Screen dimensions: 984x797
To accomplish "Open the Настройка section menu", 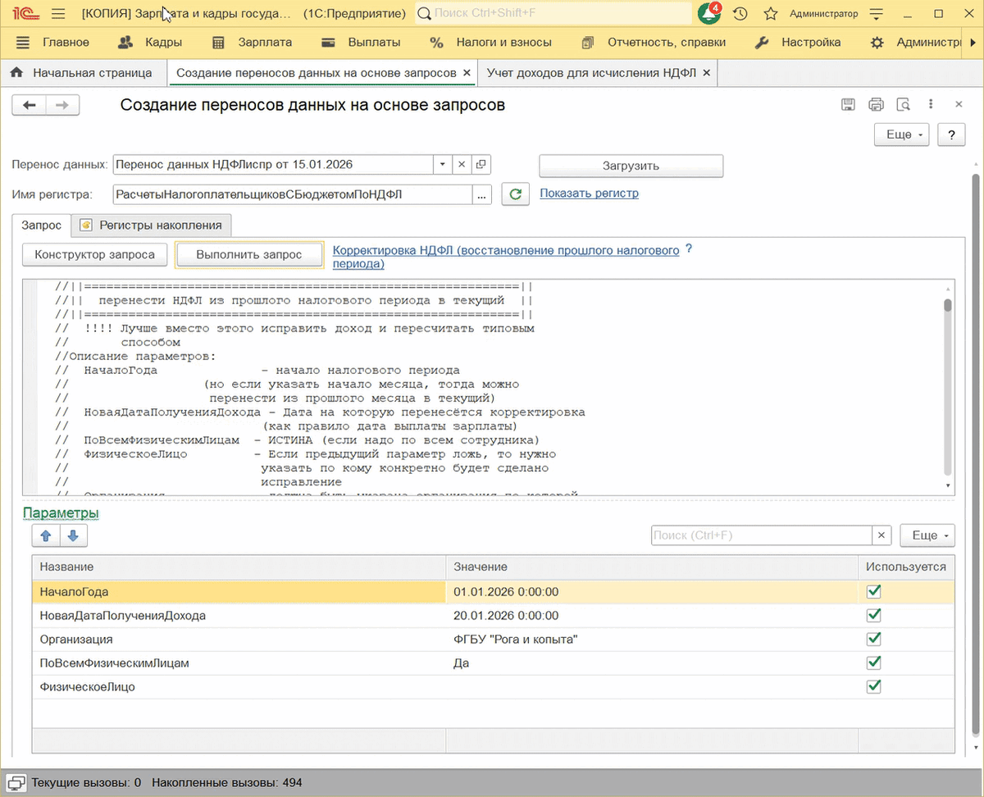I will pyautogui.click(x=799, y=43).
